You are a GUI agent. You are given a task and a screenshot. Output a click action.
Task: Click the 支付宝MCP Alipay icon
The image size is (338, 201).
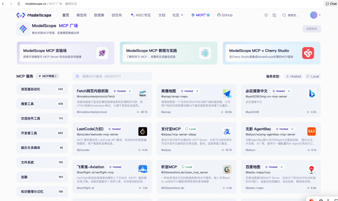pos(227,131)
